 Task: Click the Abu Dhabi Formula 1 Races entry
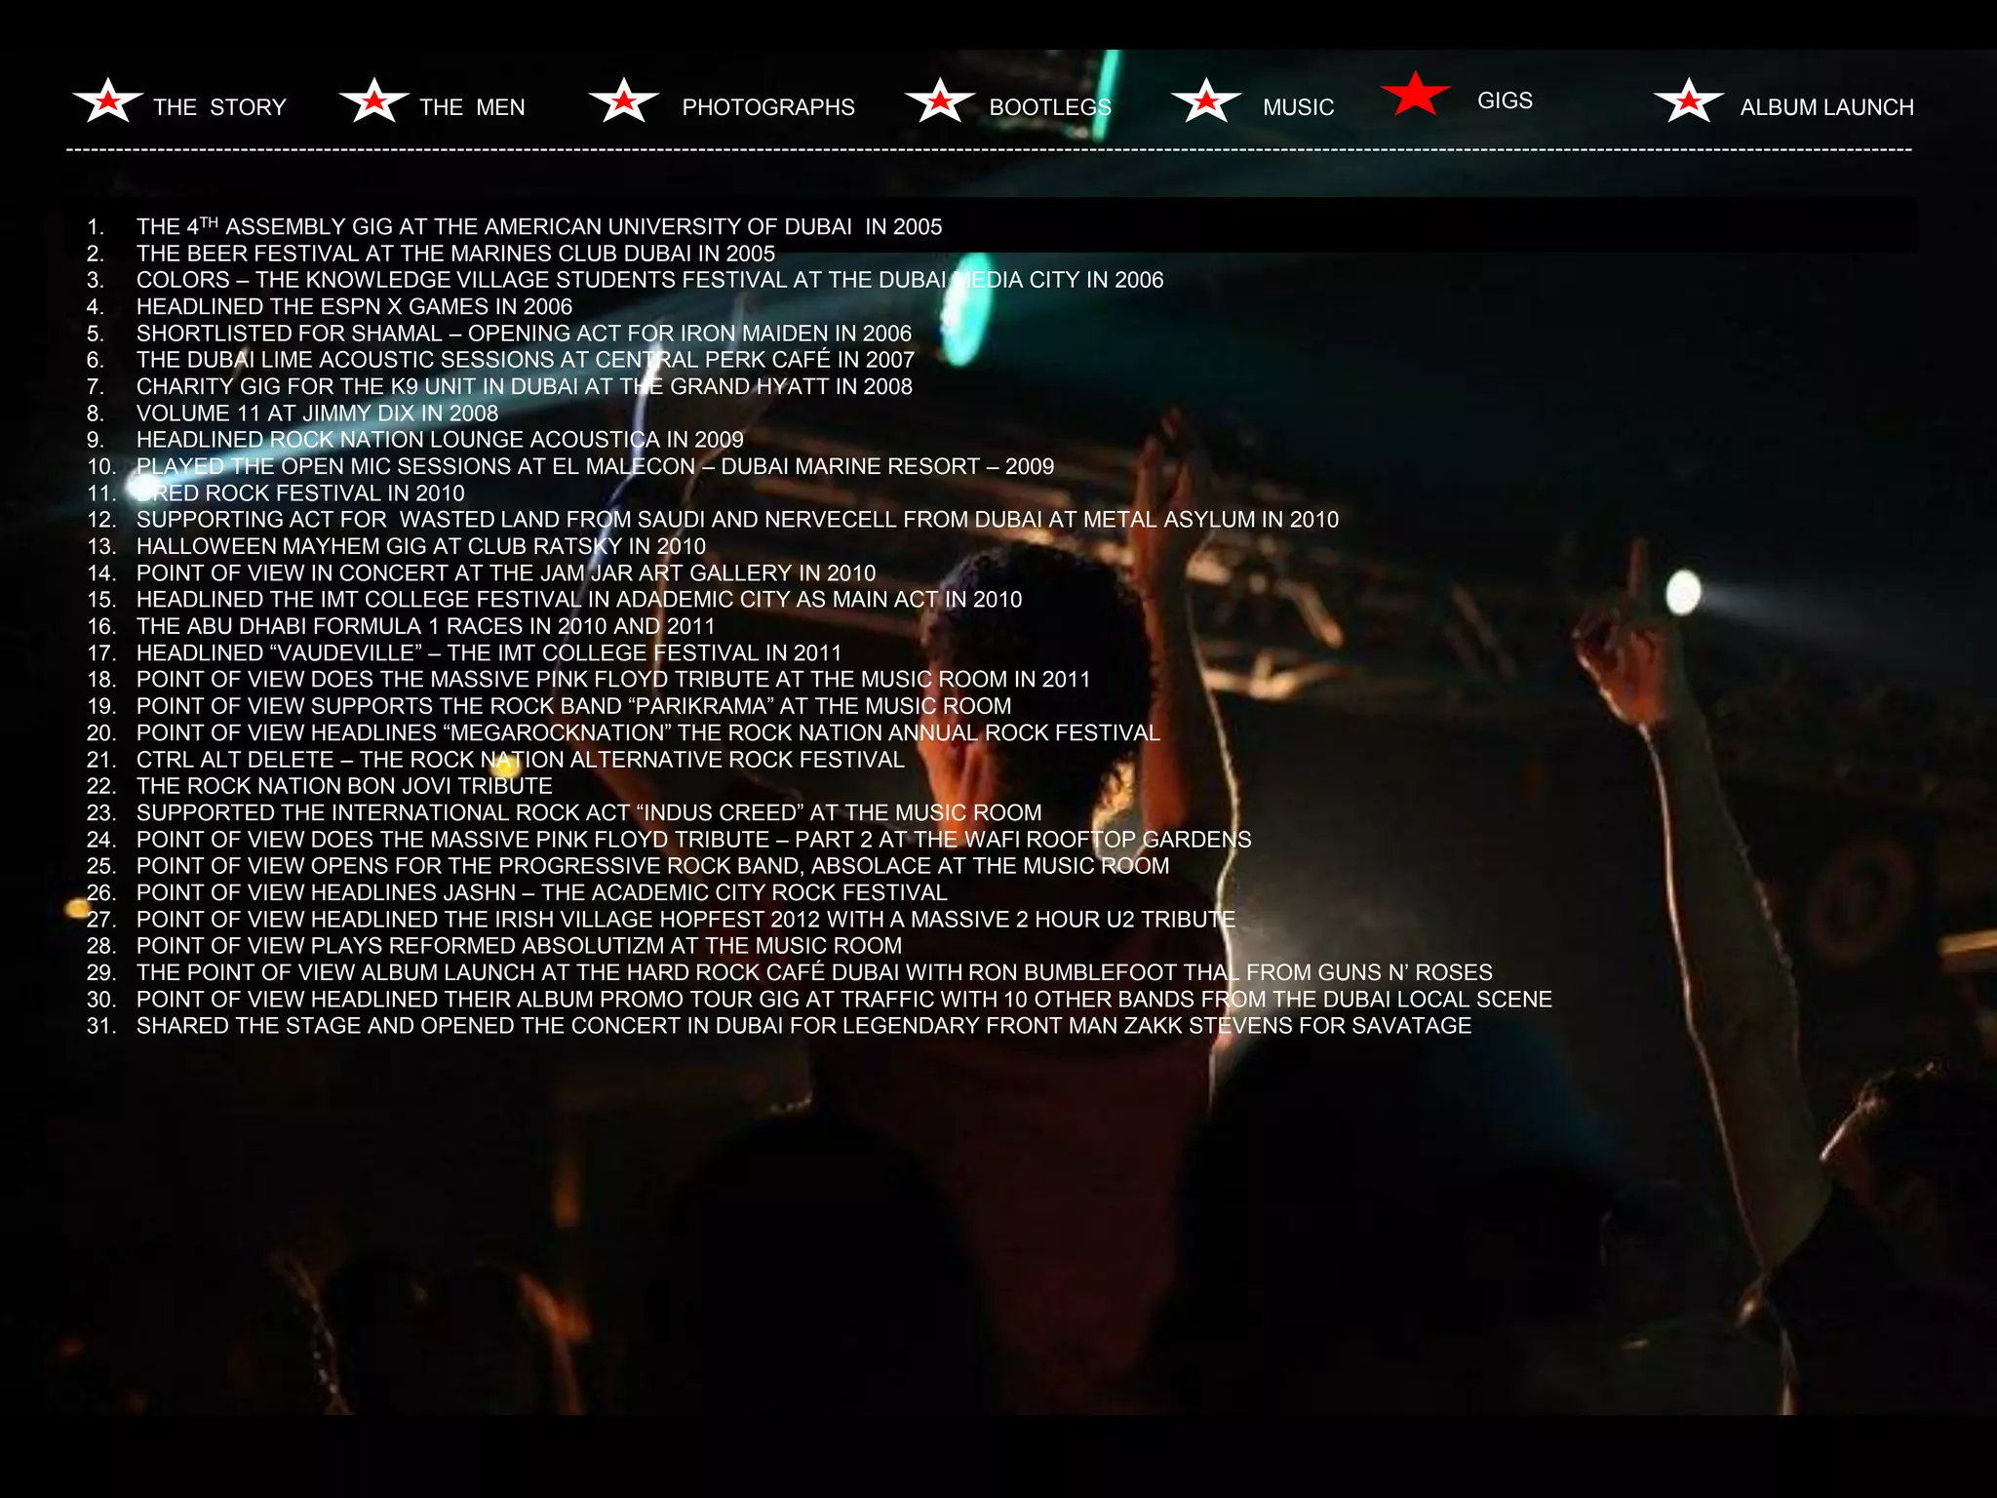coord(425,626)
